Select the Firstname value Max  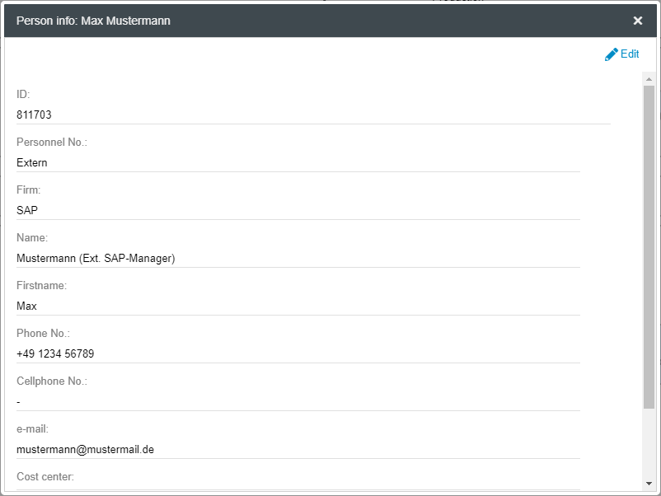coord(26,306)
